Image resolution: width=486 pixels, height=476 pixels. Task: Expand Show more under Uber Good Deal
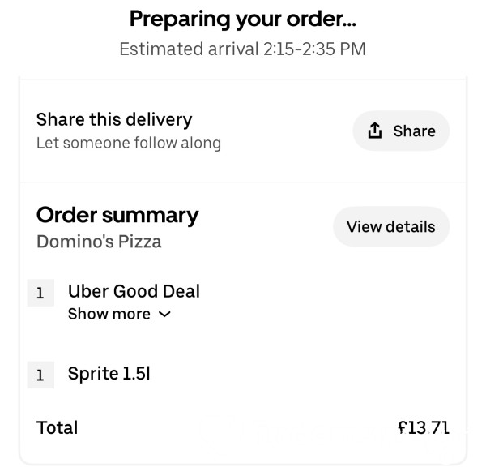point(109,314)
